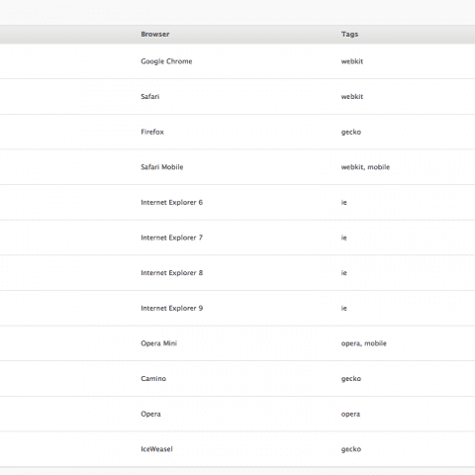
Task: Select the Firefox browser cell
Action: 152,132
